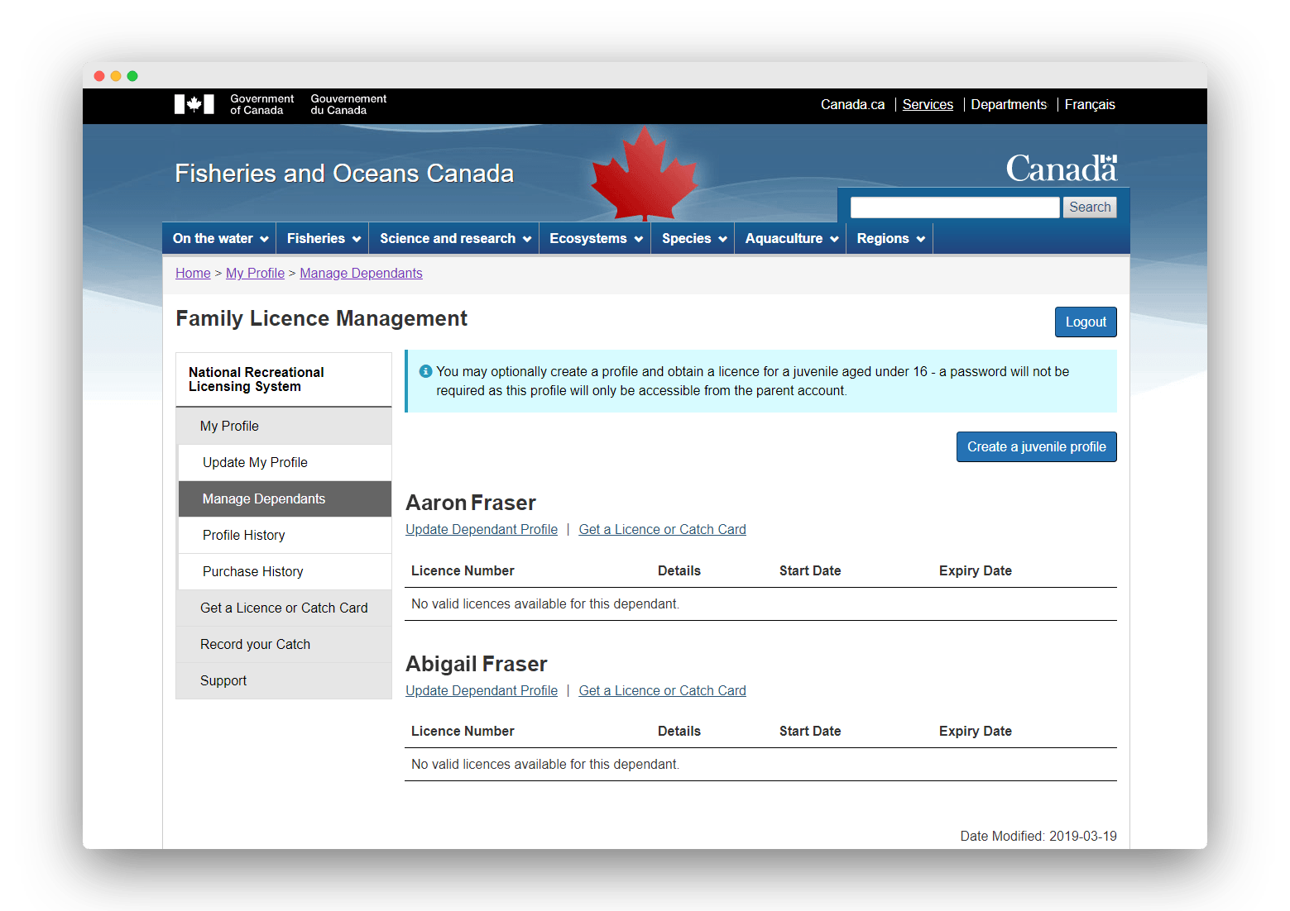1290x911 pixels.
Task: Select My Profile in sidebar
Action: [284, 426]
